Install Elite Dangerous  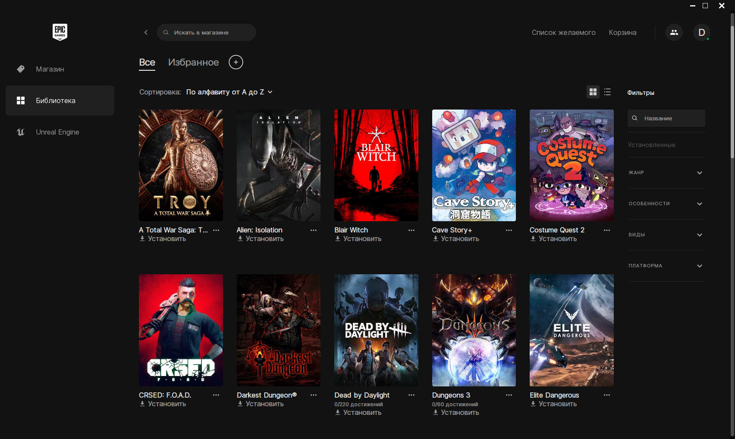[554, 404]
